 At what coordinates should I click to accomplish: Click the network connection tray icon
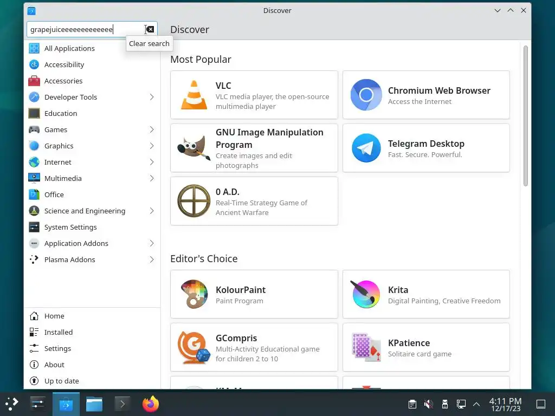click(x=461, y=404)
